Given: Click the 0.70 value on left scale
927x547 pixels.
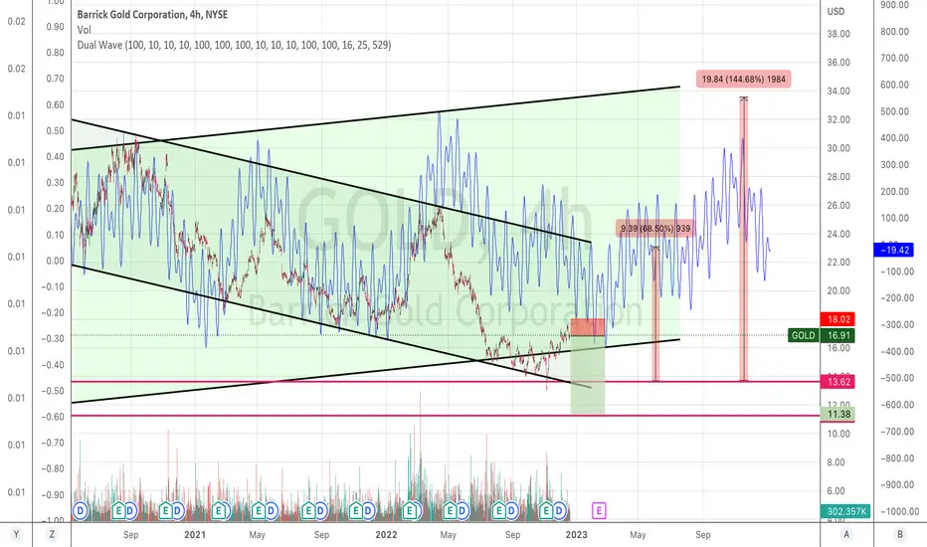Looking at the screenshot, I should 55,79.
